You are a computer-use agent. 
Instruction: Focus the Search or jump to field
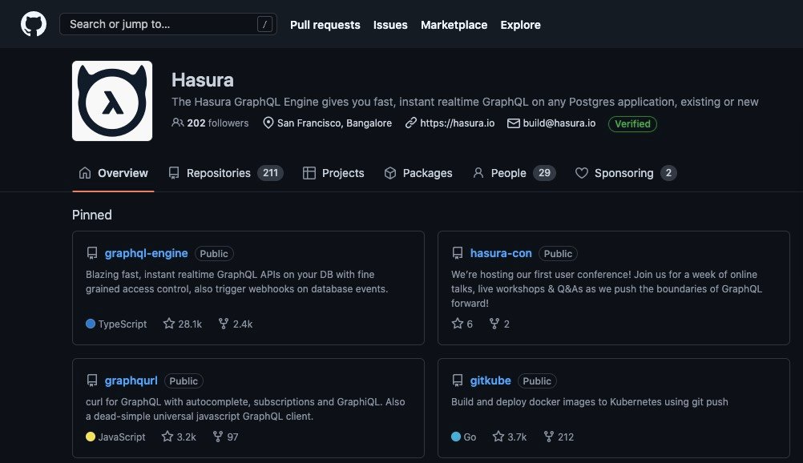tap(167, 24)
